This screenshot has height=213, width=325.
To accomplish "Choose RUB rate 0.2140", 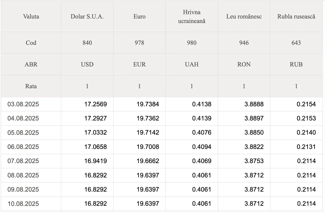I will [x=306, y=133].
